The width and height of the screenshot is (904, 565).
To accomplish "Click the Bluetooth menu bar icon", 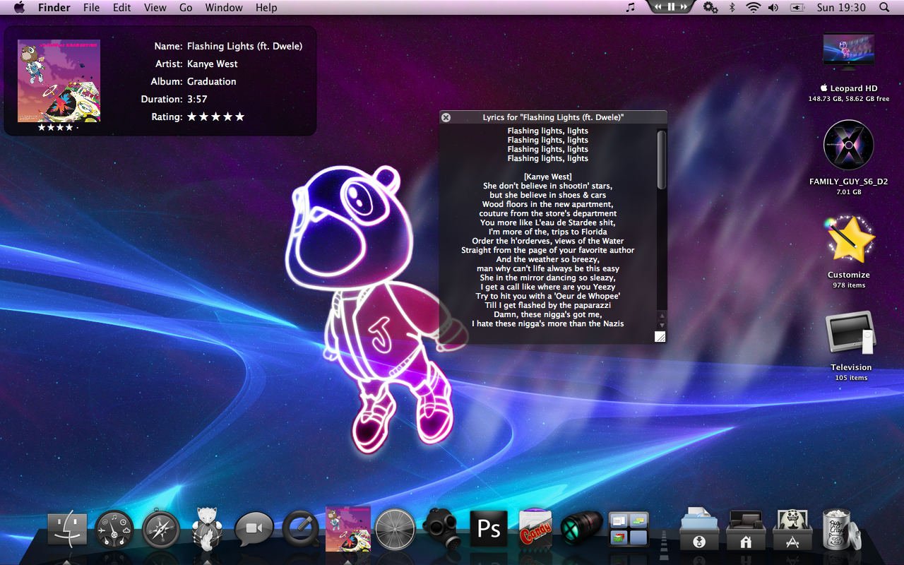I will pyautogui.click(x=732, y=7).
